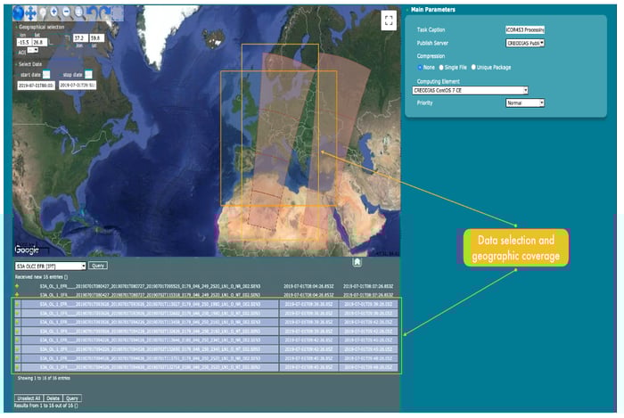Click the redo next view arrow
This screenshot has height=418, width=624.
(x=104, y=13)
